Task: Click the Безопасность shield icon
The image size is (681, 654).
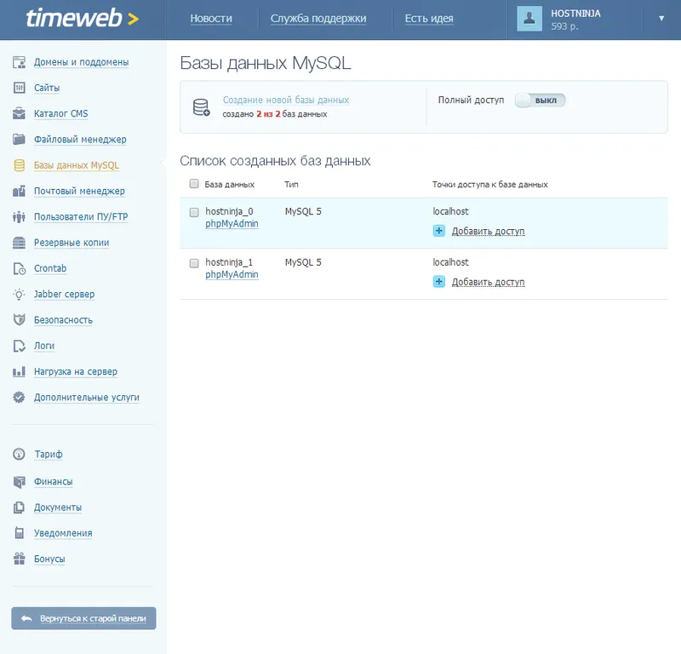Action: pyautogui.click(x=19, y=320)
